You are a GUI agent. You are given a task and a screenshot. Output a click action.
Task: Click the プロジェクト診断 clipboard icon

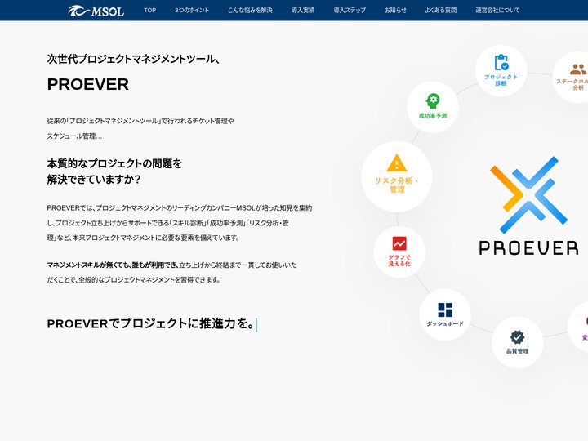click(x=501, y=62)
